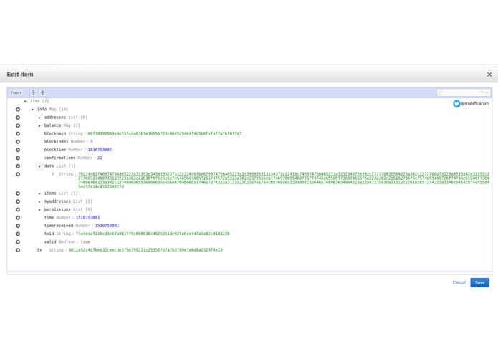This screenshot has width=498, height=354.
Task: Click the plus icon beside balance Map
Action: tap(18, 125)
